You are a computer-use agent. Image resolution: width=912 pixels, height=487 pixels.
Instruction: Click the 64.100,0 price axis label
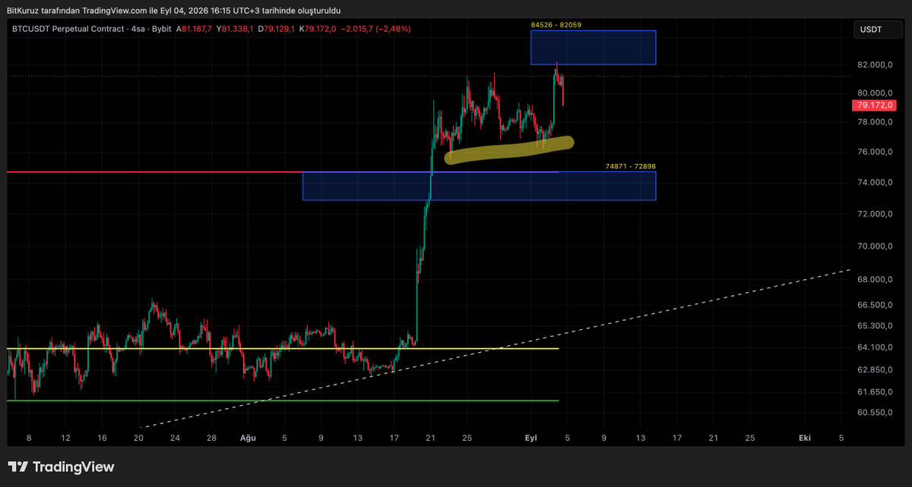click(874, 347)
